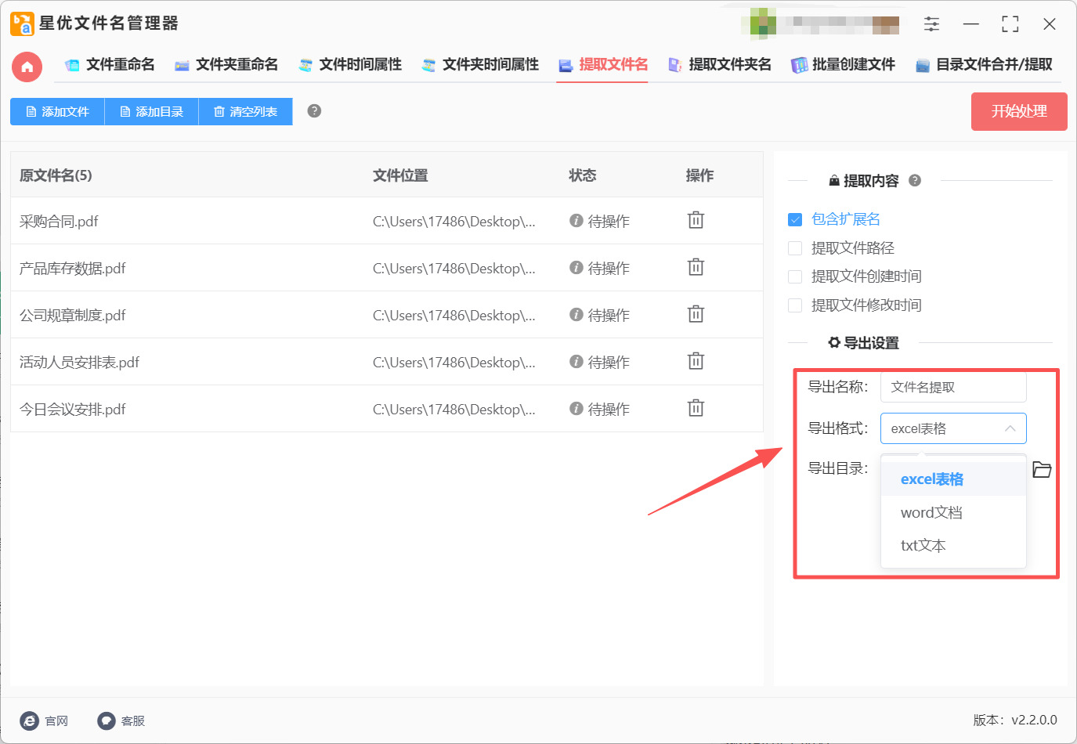
Task: Click 待操作 status of 采购合同.pdf
Action: [x=599, y=221]
